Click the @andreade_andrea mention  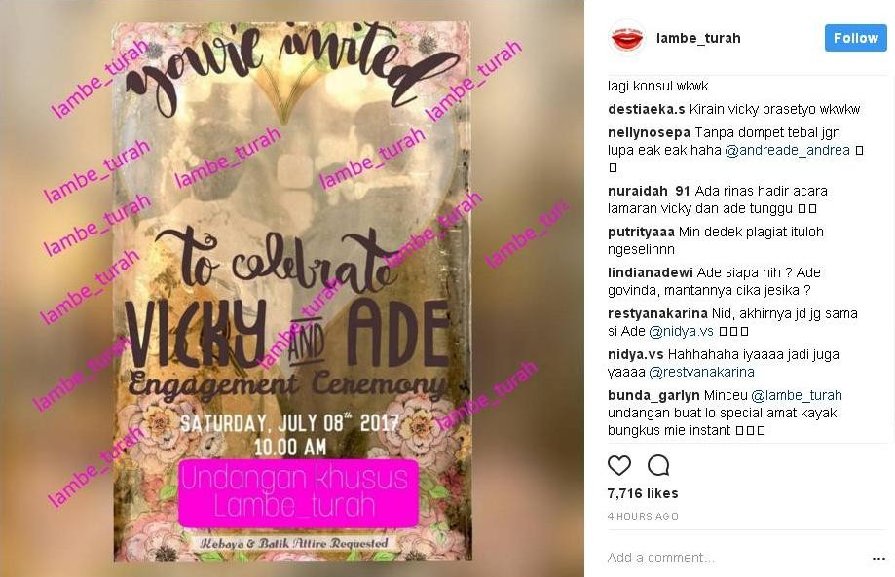click(787, 151)
